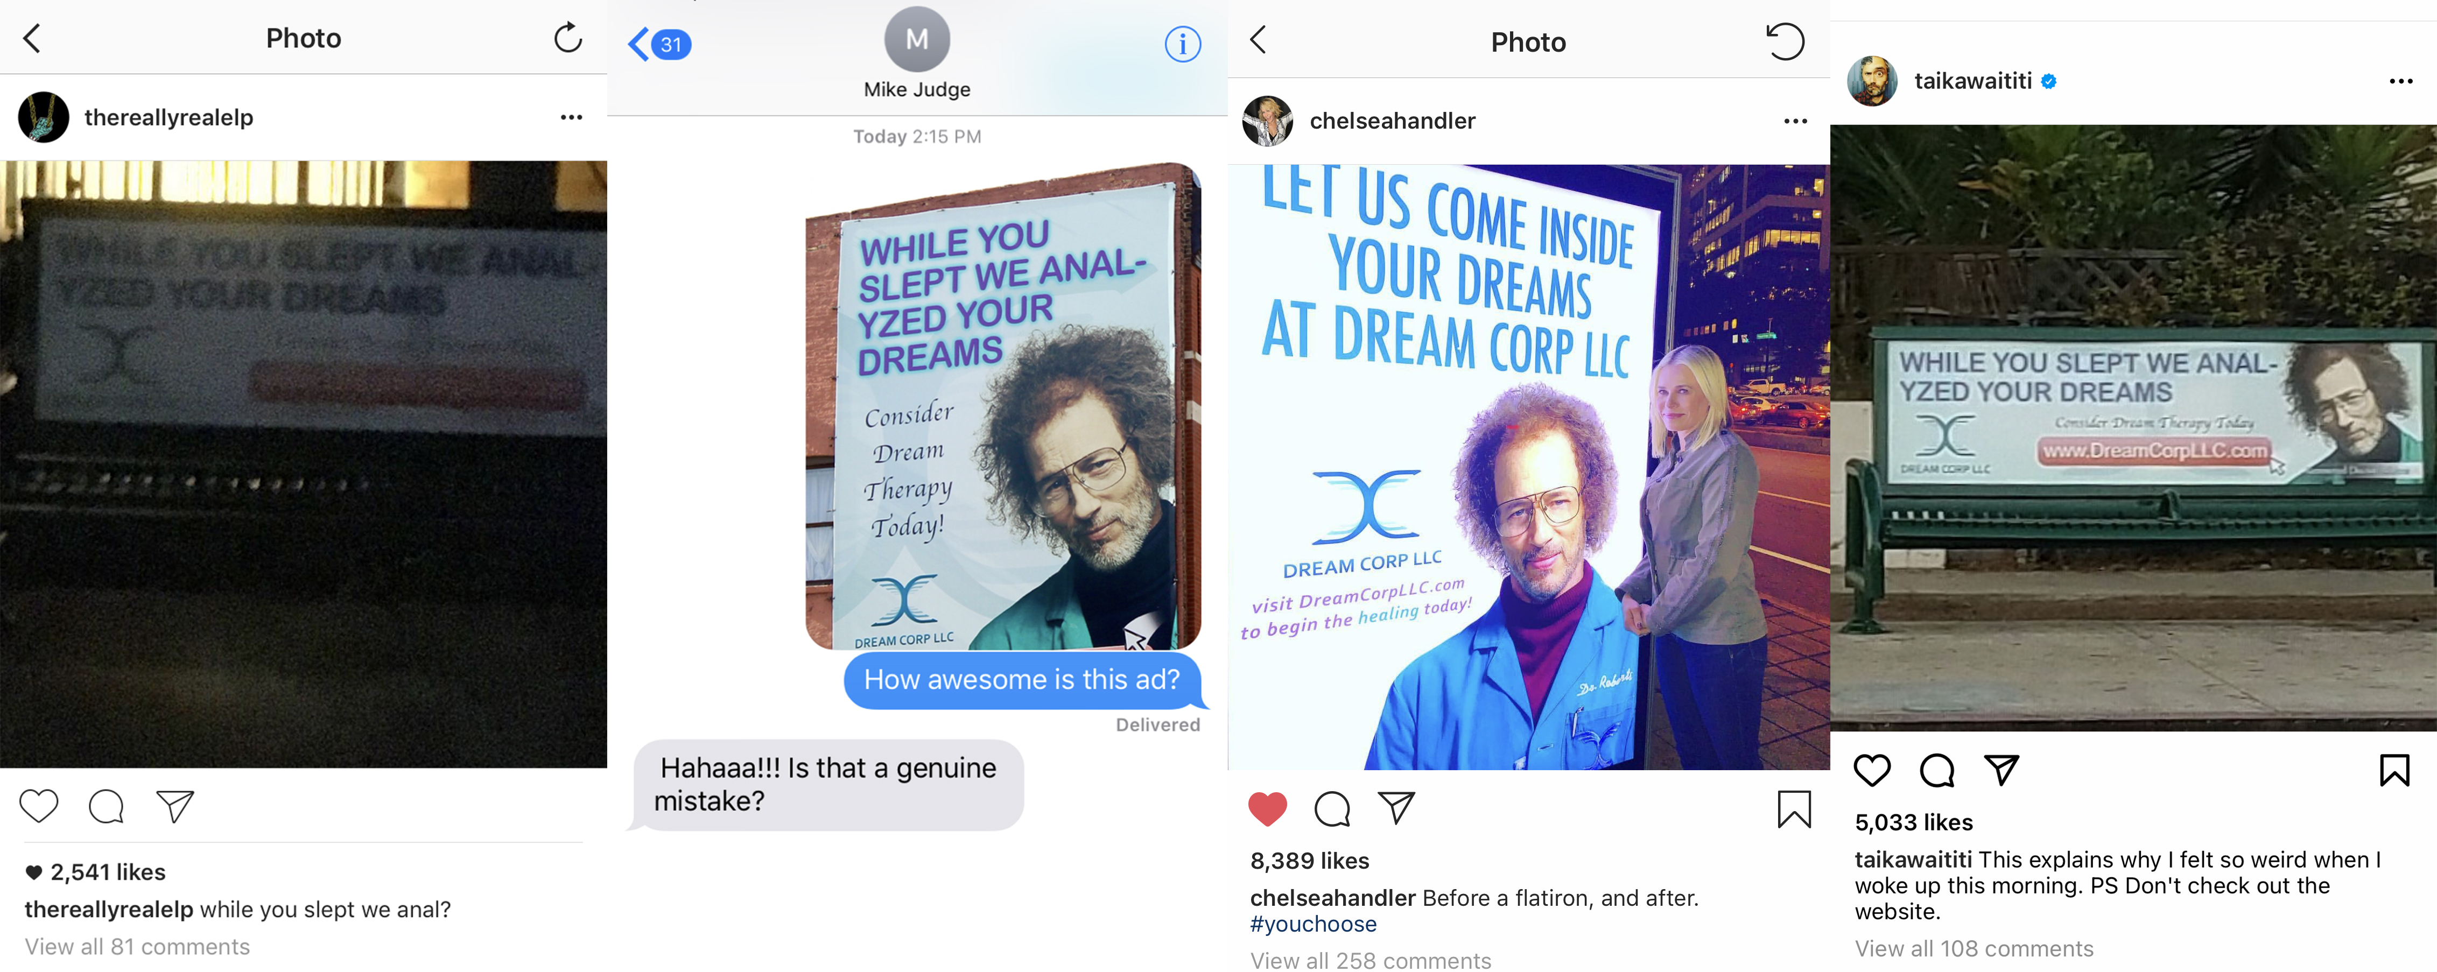Bookmark the chelseahandler post
Image resolution: width=2437 pixels, height=972 pixels.
1794,808
